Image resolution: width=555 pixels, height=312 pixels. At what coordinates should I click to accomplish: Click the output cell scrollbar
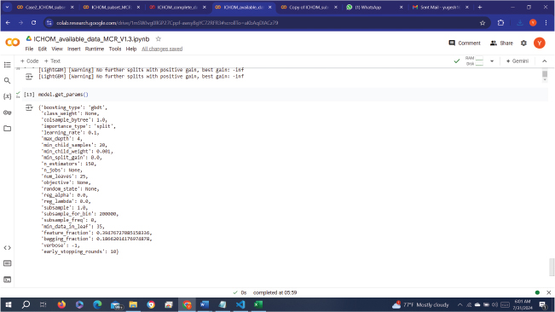[545, 73]
